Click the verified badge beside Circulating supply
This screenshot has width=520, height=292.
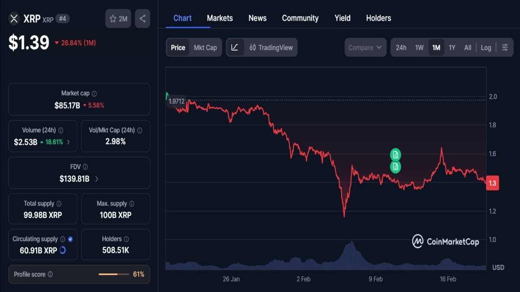click(x=71, y=238)
